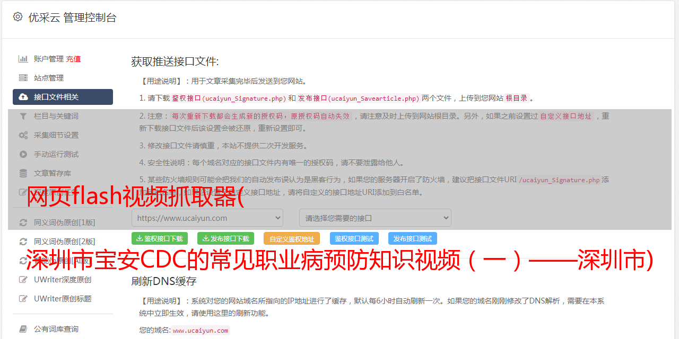This screenshot has width=679, height=339.
Task: Click the book icon for 公有词库查询
Action: tap(23, 329)
